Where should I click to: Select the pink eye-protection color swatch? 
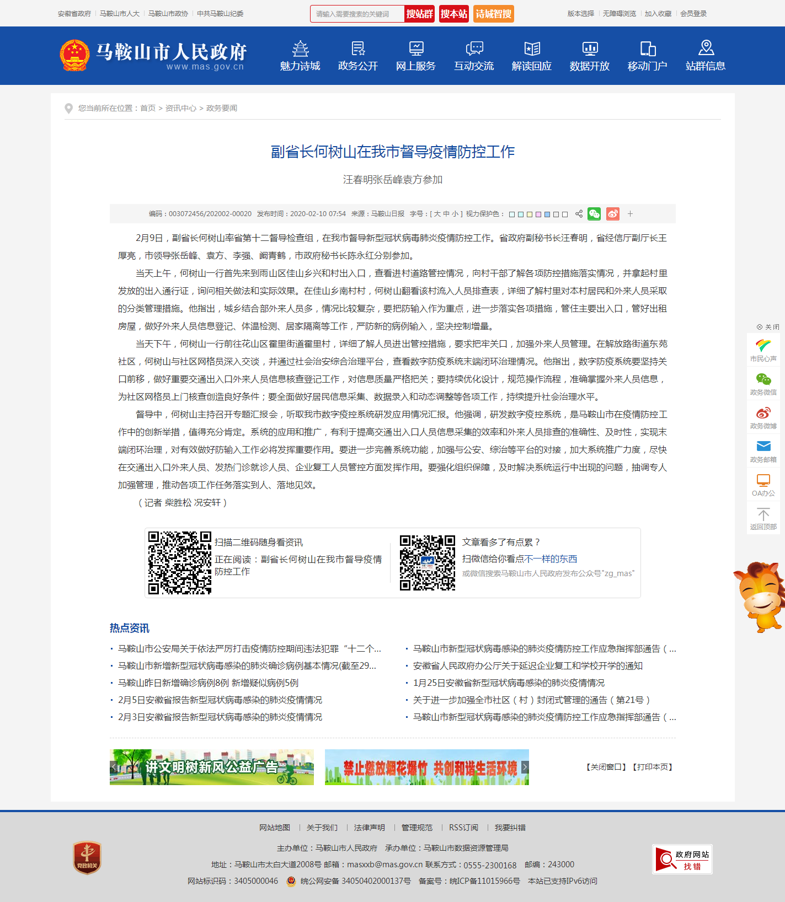click(x=538, y=214)
